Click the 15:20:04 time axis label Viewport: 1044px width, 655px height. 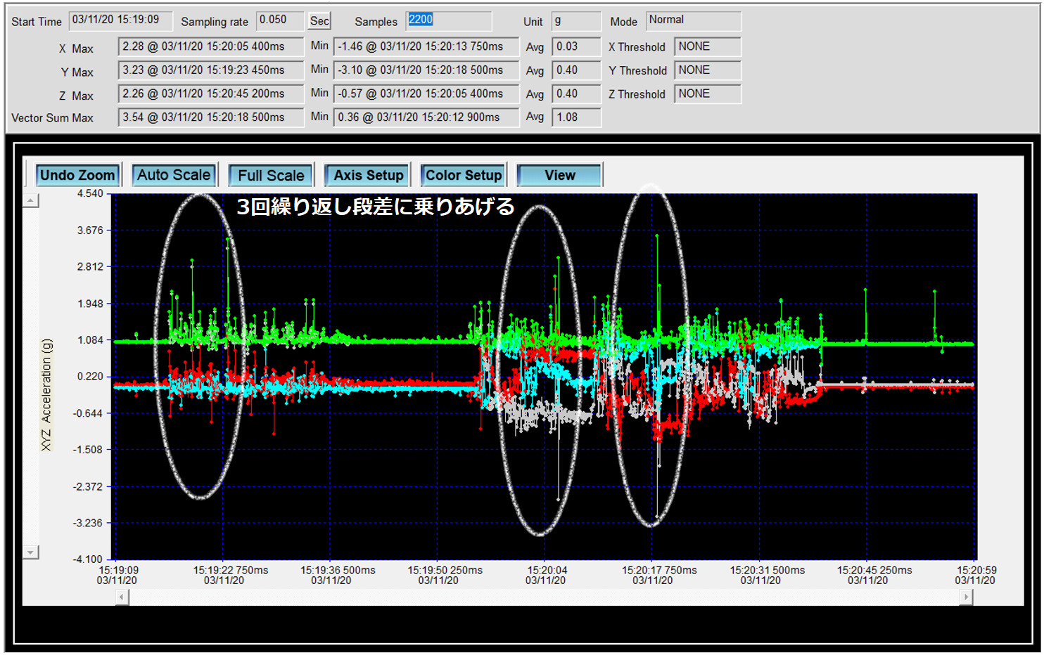click(x=547, y=575)
